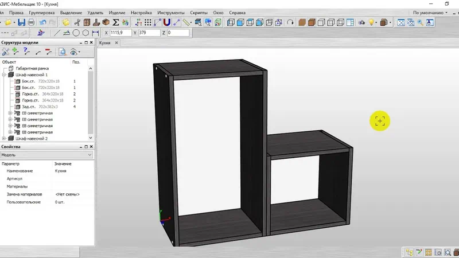Close the 'Кухня' tab
This screenshot has width=459, height=258.
116,42
